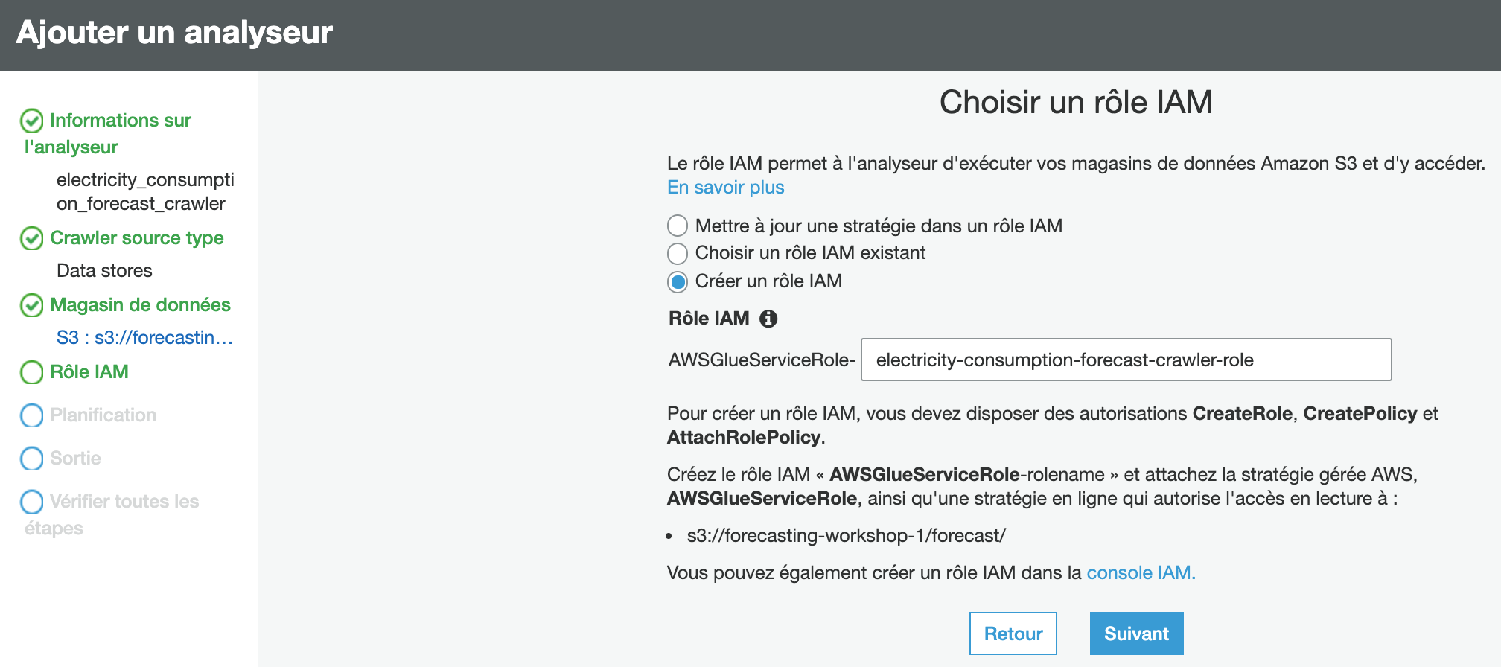Click the circle icon beside Vérifier toutes les étapes

pyautogui.click(x=31, y=502)
